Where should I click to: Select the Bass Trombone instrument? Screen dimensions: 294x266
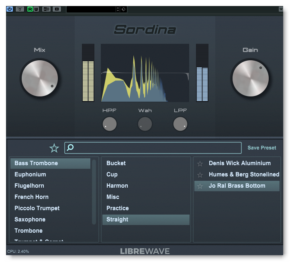click(x=50, y=163)
